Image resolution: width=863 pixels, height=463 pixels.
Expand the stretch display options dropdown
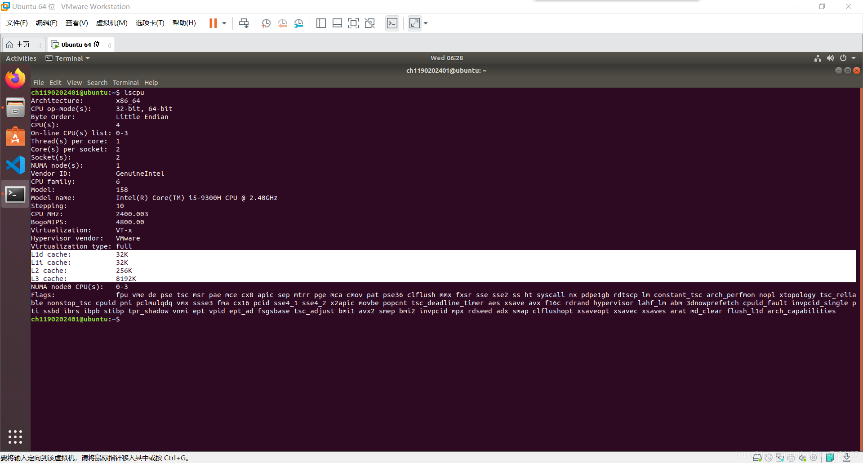pos(426,23)
